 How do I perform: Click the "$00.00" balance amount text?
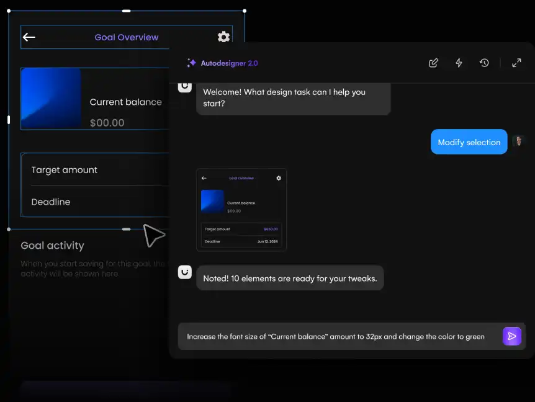(107, 123)
